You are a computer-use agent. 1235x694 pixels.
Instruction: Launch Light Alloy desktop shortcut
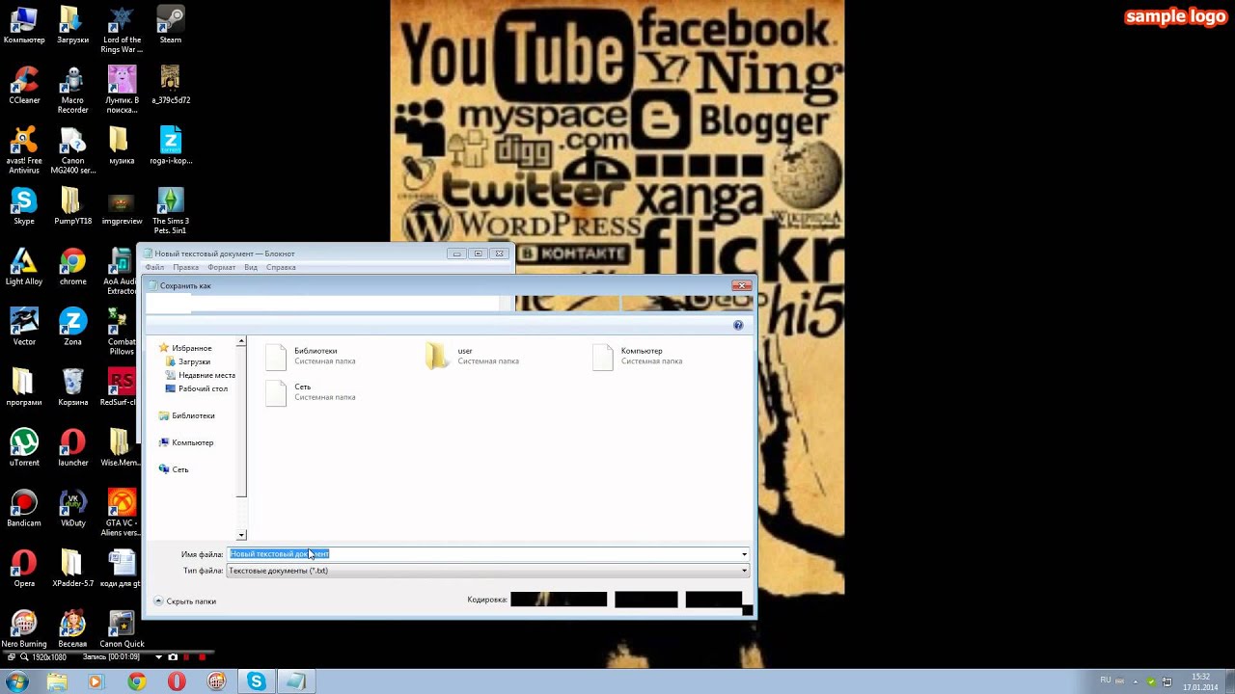(x=24, y=266)
